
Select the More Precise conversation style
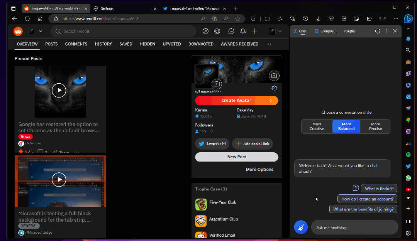[x=375, y=126]
